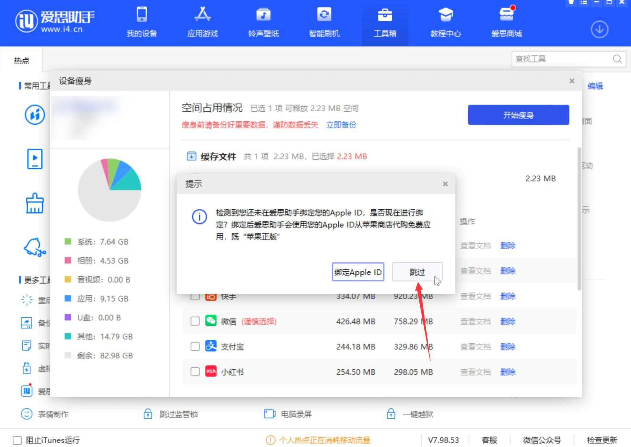Switch to the 热点 tab
The height and width of the screenshot is (447, 631).
21,60
